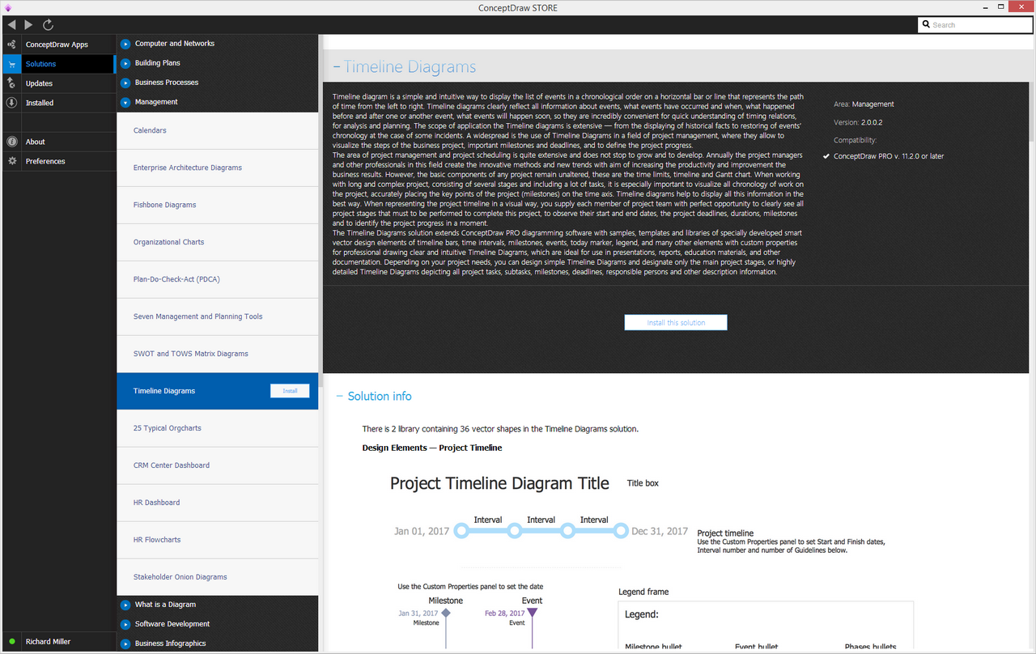Open HR Dashboard solution
Viewport: 1036px width, 654px height.
click(218, 503)
